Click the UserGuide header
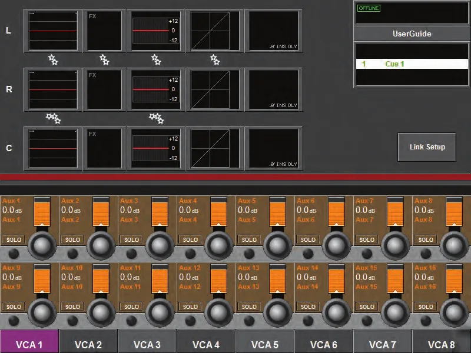 412,34
